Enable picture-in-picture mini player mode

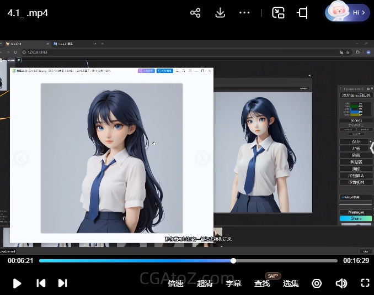click(x=279, y=13)
